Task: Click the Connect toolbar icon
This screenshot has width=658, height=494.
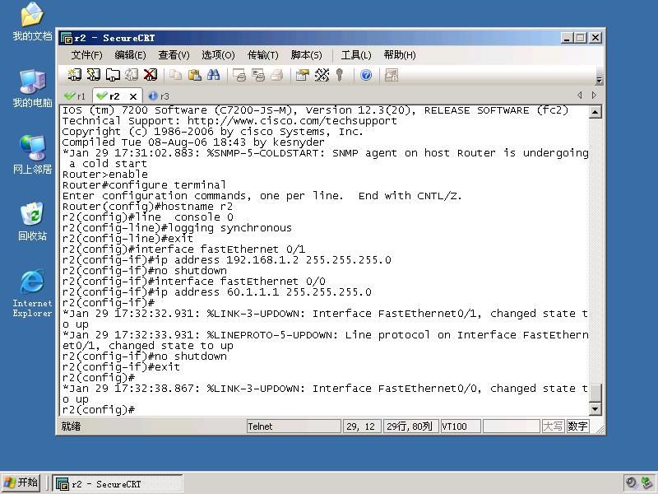Action: click(75, 75)
